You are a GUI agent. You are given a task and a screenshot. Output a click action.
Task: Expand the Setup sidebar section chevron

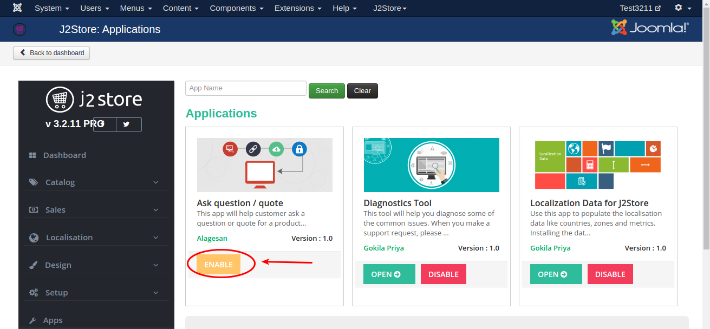(x=156, y=293)
